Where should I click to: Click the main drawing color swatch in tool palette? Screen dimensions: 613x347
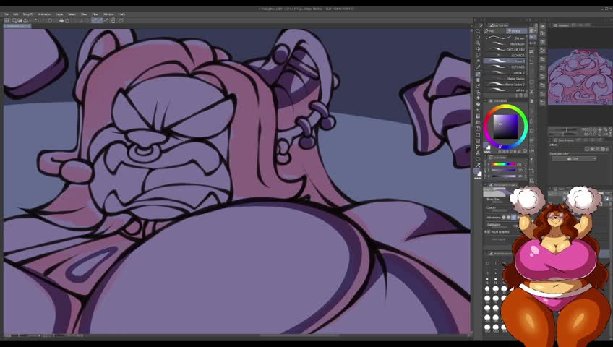pyautogui.click(x=476, y=171)
